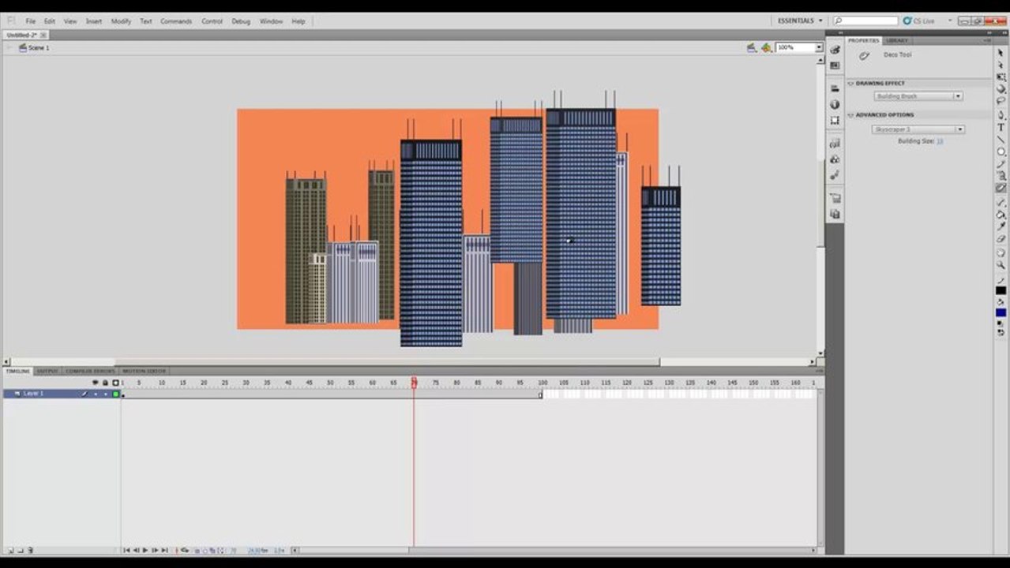Select the Eyedropper tool
Screen dimensions: 1010x568
(x=1001, y=226)
